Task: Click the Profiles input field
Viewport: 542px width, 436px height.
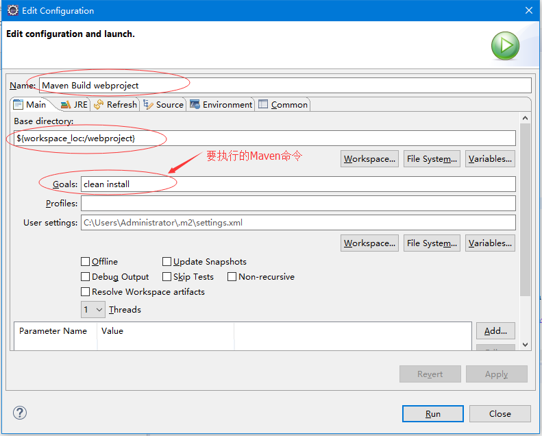Action: [x=298, y=204]
